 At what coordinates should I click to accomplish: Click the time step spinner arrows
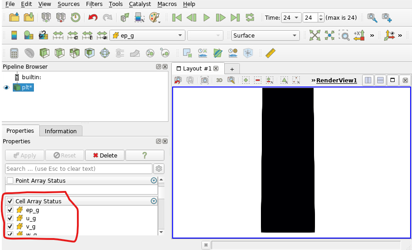click(x=321, y=17)
